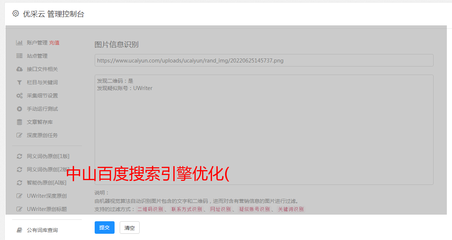The height and width of the screenshot is (240, 452).
Task: Click the refresh icon for 同义词伪原创[2版]
Action: (20, 169)
